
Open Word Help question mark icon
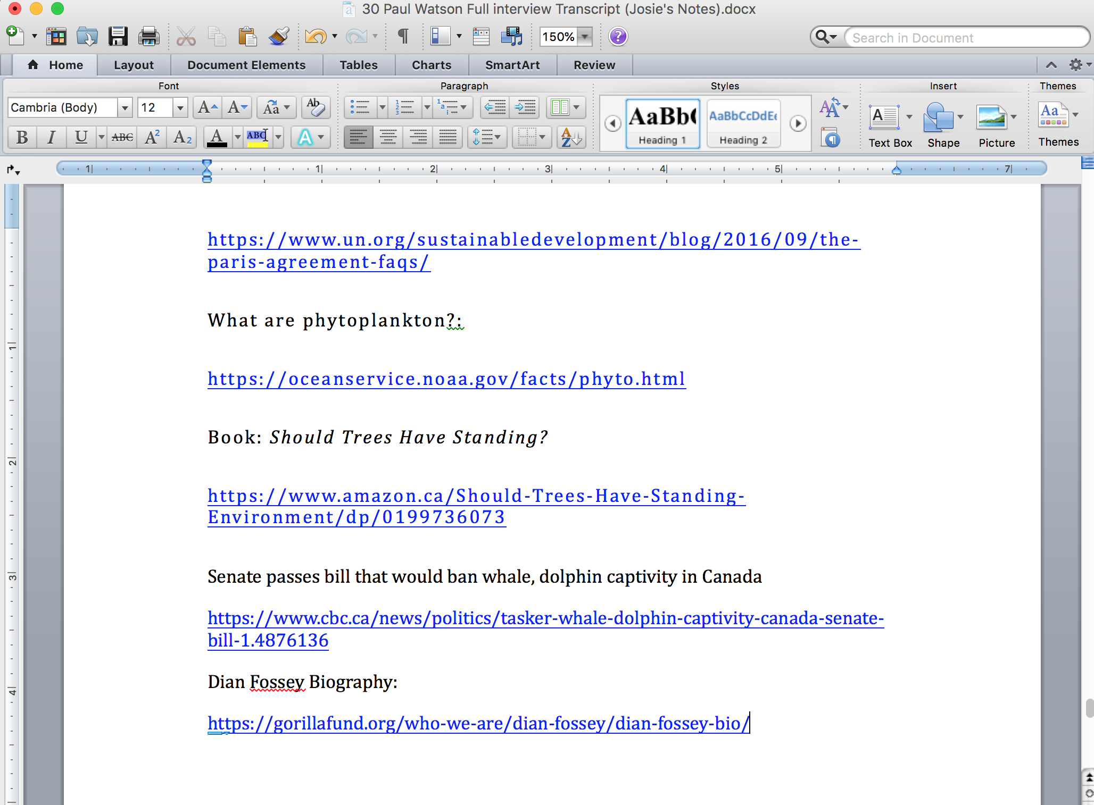tap(618, 37)
